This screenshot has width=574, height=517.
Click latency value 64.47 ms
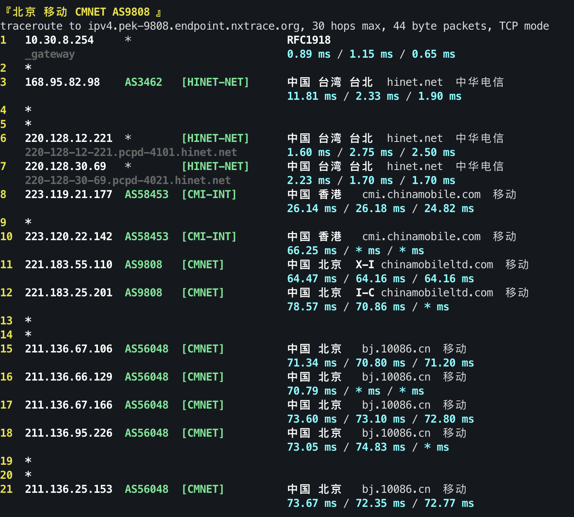point(312,279)
